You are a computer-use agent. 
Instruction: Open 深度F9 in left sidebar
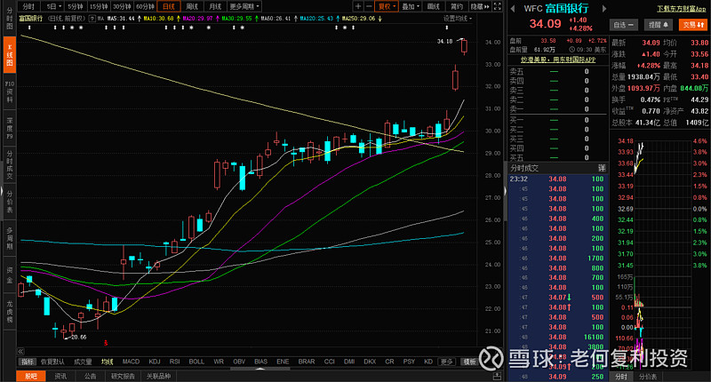pyautogui.click(x=10, y=128)
